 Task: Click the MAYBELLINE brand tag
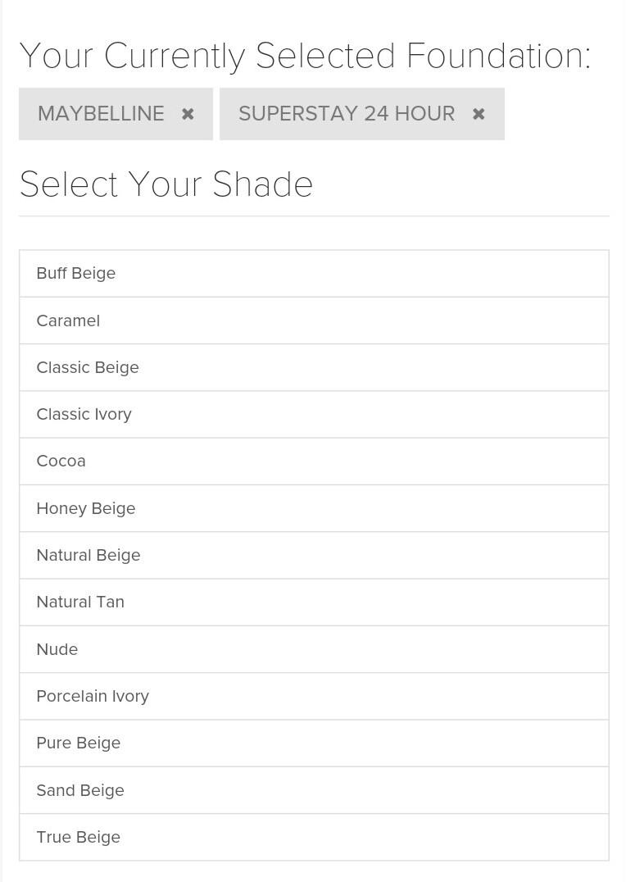click(101, 113)
